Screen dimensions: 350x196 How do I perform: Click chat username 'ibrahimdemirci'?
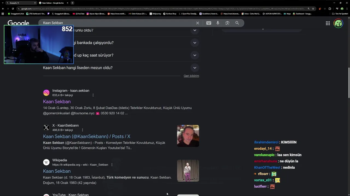(x=266, y=142)
